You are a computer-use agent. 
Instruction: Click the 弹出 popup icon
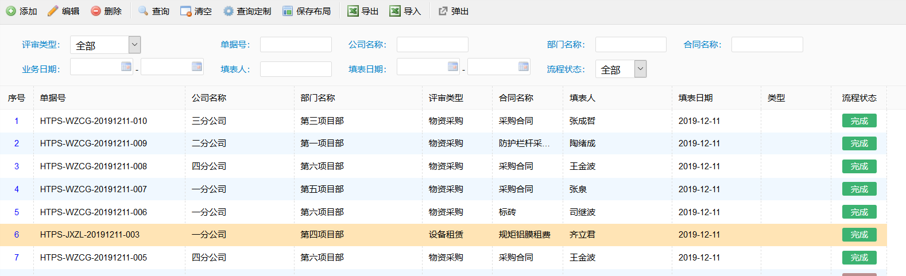[x=443, y=11]
